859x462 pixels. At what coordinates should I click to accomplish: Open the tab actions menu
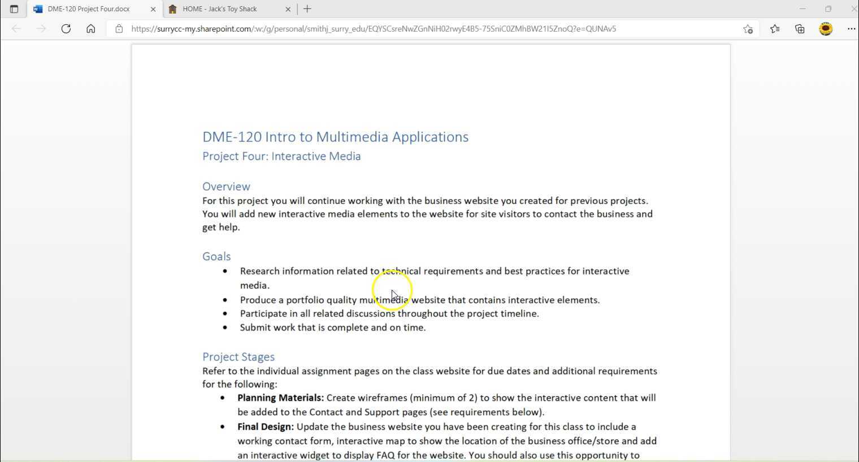tap(14, 8)
